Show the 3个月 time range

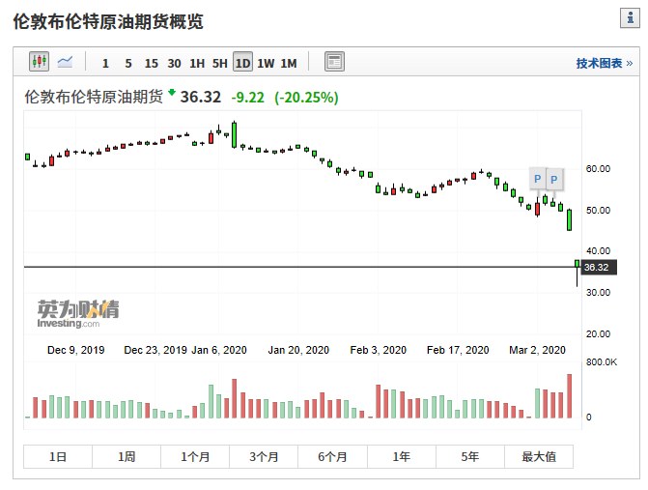pyautogui.click(x=264, y=456)
